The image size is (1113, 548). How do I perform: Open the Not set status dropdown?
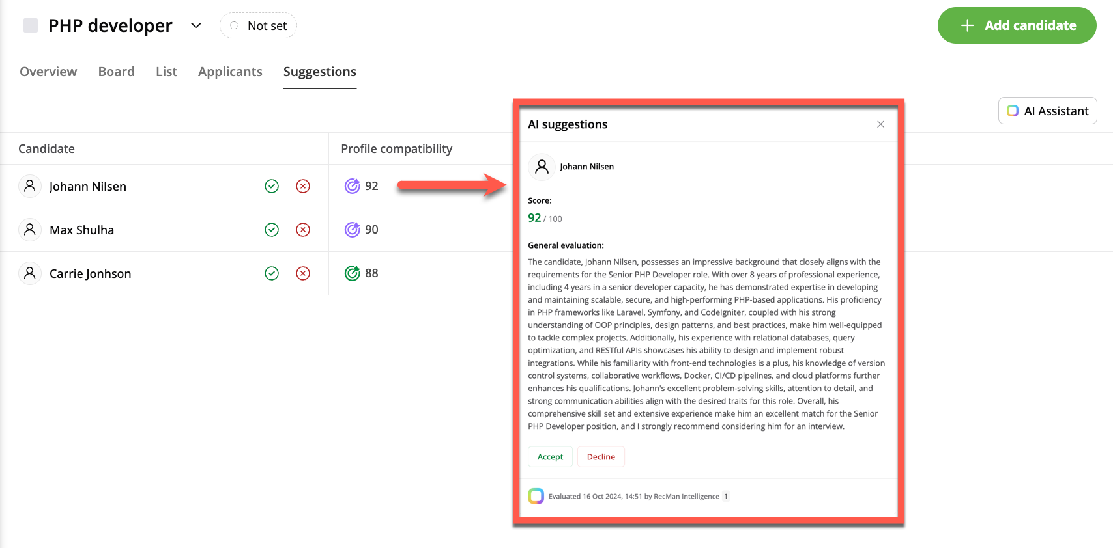(259, 26)
